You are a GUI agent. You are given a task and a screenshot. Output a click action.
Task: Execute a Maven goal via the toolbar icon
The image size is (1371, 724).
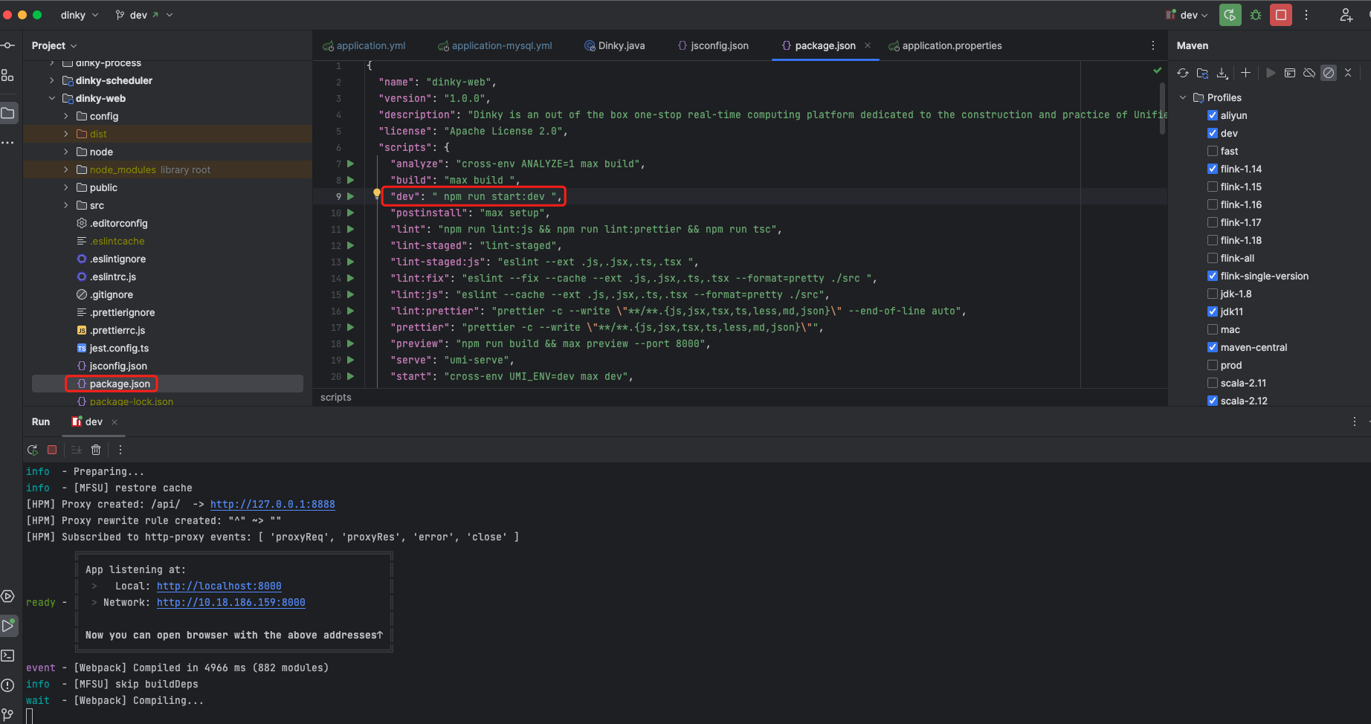1271,72
